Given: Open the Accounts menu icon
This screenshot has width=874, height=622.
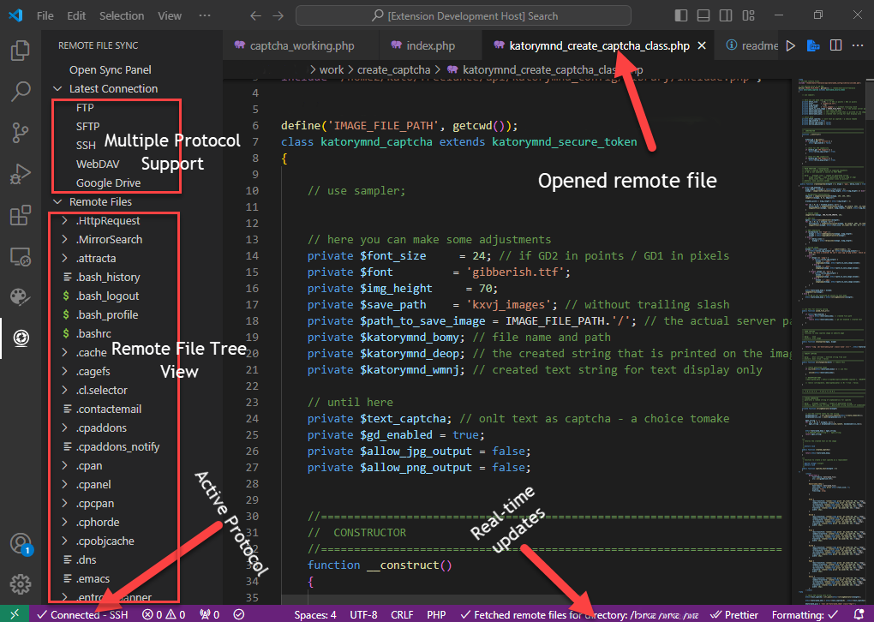Looking at the screenshot, I should tap(21, 543).
